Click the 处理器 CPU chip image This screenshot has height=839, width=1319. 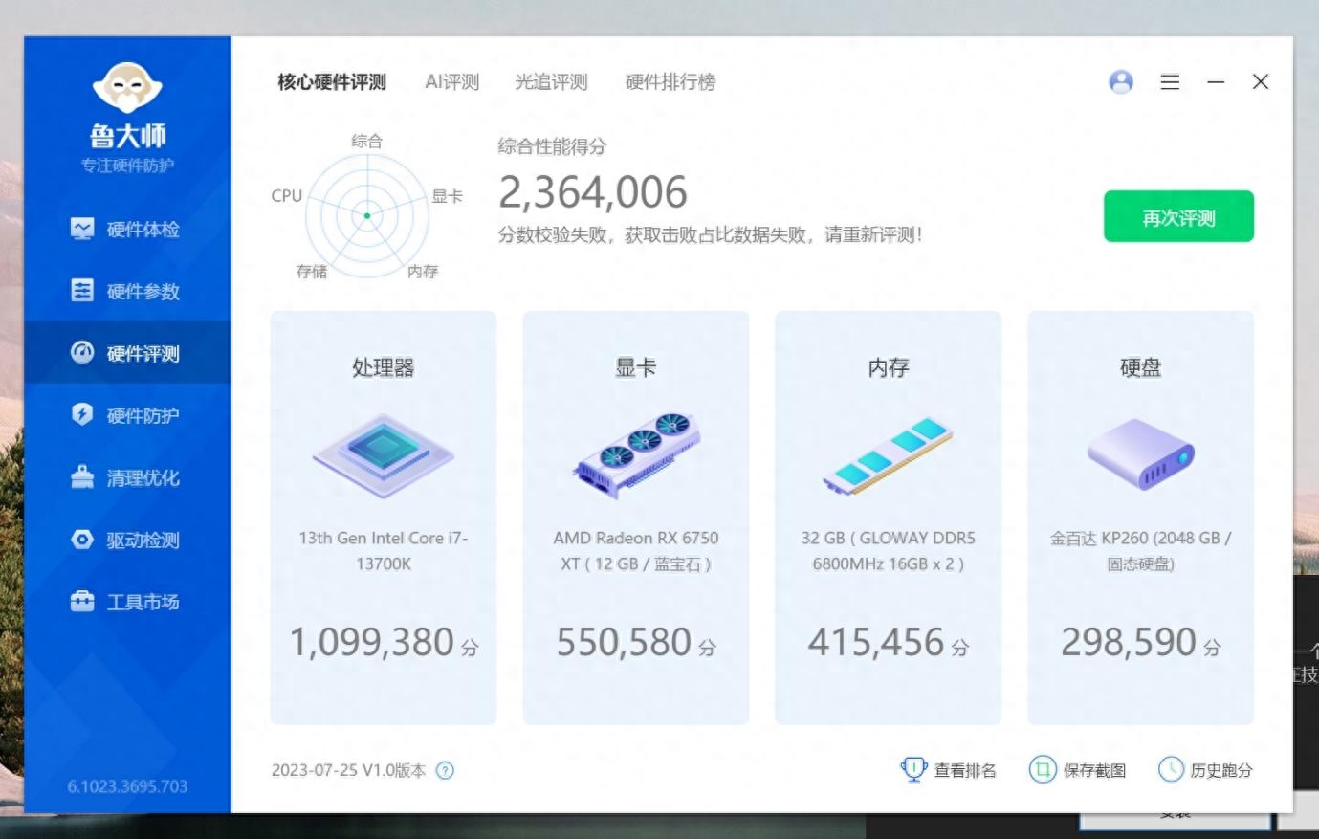[383, 455]
